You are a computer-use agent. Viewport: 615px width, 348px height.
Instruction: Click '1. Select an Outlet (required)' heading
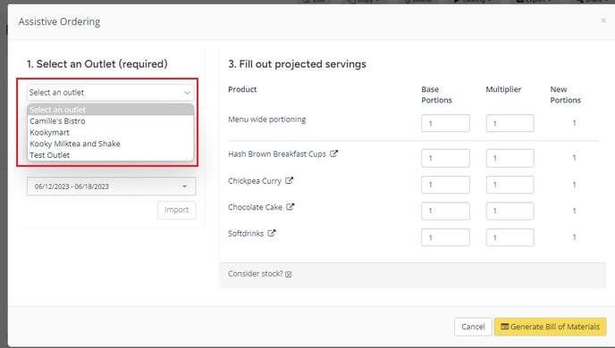97,64
